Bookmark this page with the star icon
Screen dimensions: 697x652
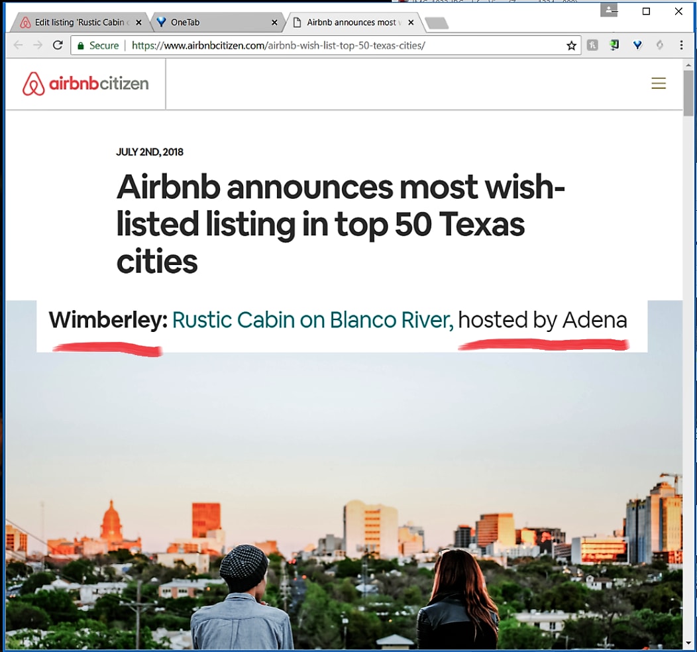571,45
